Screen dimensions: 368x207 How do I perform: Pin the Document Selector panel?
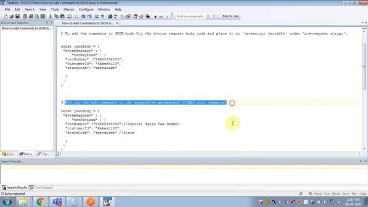(47, 23)
